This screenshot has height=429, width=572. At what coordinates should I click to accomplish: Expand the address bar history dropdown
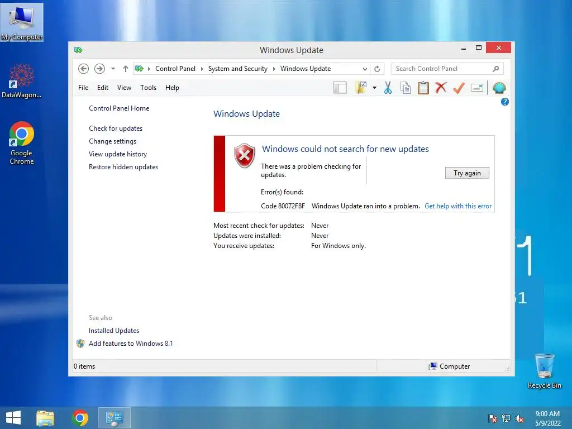364,69
